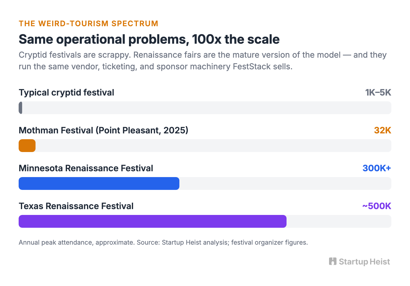Click the purple Texas Renaissance Festival bar
The height and width of the screenshot is (286, 410).
click(153, 221)
